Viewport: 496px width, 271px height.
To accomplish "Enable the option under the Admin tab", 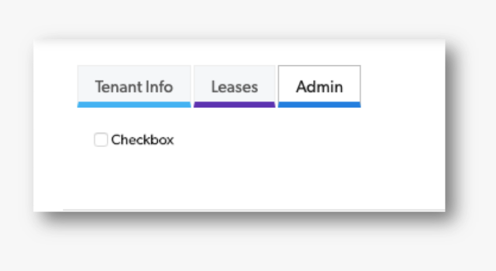I will [101, 140].
